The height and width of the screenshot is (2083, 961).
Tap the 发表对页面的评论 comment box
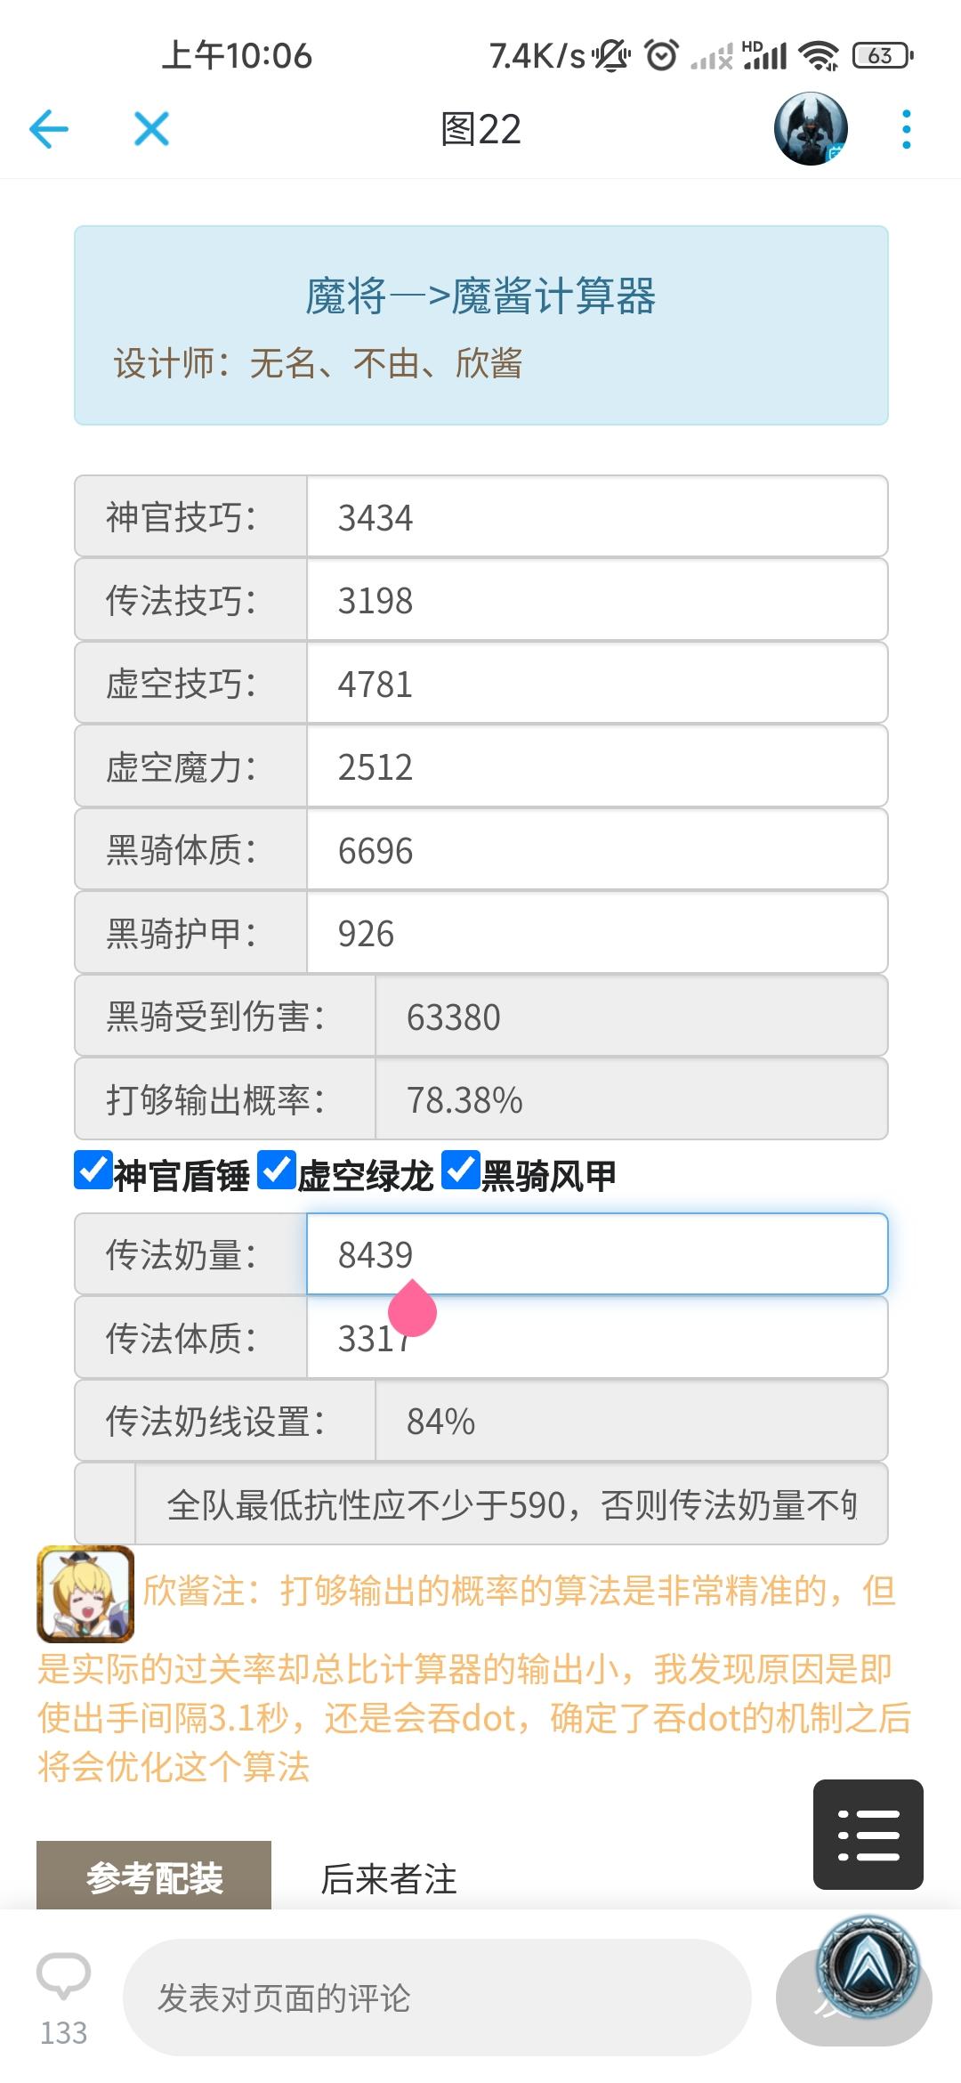point(437,1998)
